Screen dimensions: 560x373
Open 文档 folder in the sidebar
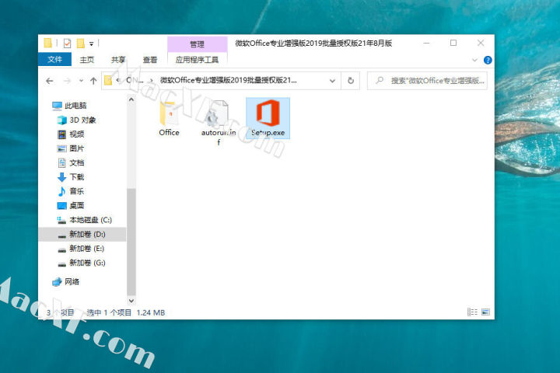(x=71, y=162)
